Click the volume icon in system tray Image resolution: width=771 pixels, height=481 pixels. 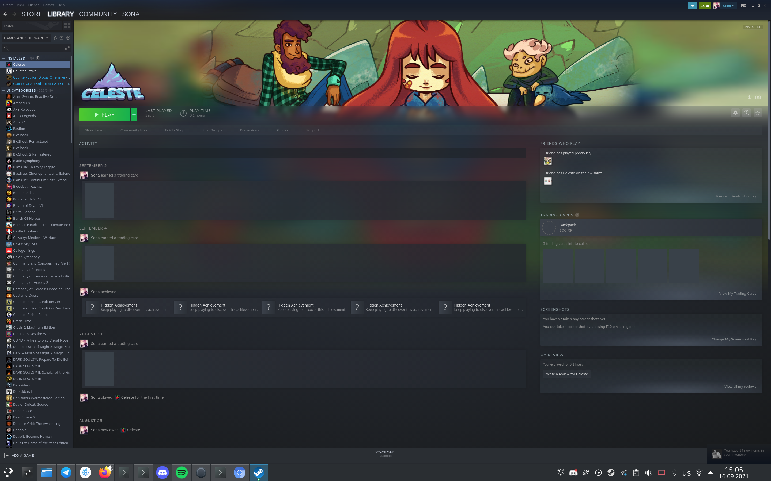click(x=648, y=472)
